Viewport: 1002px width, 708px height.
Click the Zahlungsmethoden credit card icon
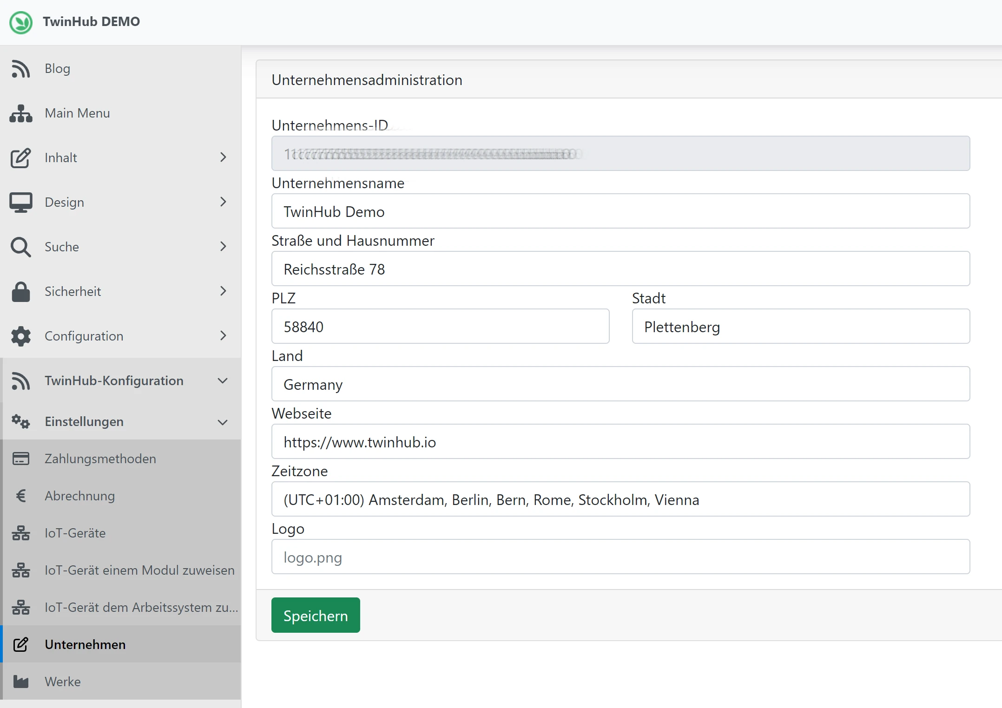[x=20, y=459]
